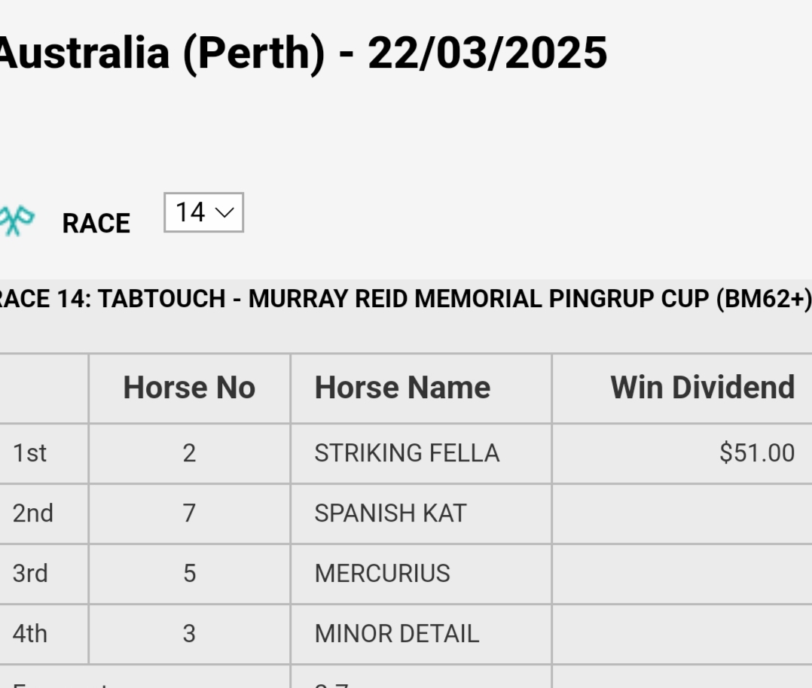Screen dimensions: 812x688
Task: Click the Race 14 Pingrup Cup title
Action: (x=405, y=299)
